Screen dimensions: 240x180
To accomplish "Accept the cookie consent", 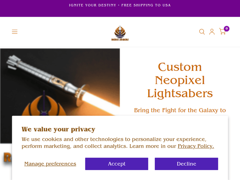I will tap(116, 164).
